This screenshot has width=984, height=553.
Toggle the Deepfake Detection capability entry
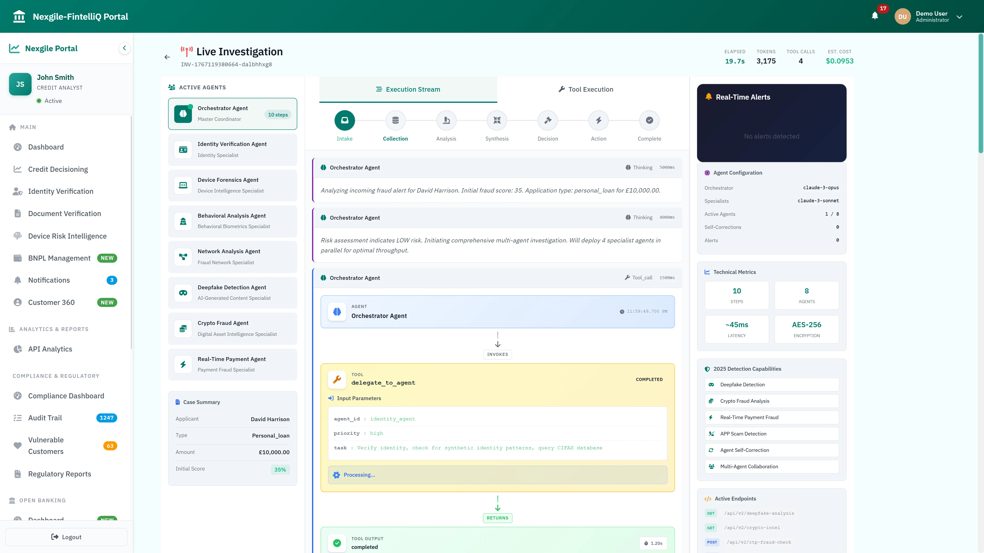pyautogui.click(x=771, y=384)
